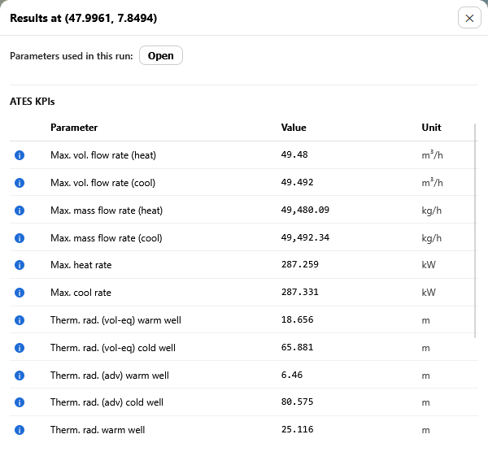Show info for Therm. rad. (adv) warm well

20,376
